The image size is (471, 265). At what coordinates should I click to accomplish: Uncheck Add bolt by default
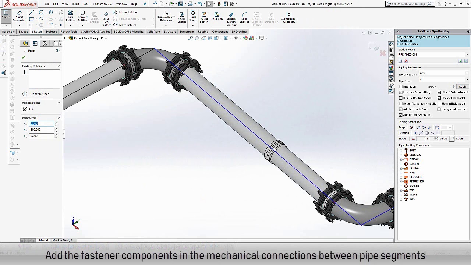401,109
